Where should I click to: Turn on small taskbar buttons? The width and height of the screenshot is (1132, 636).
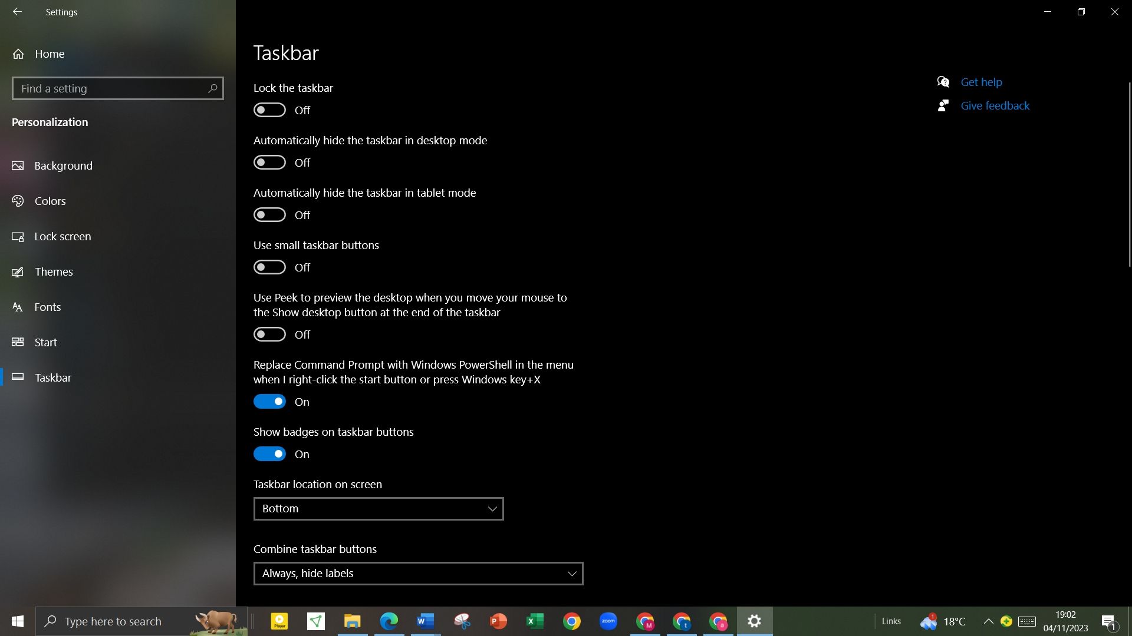point(269,267)
